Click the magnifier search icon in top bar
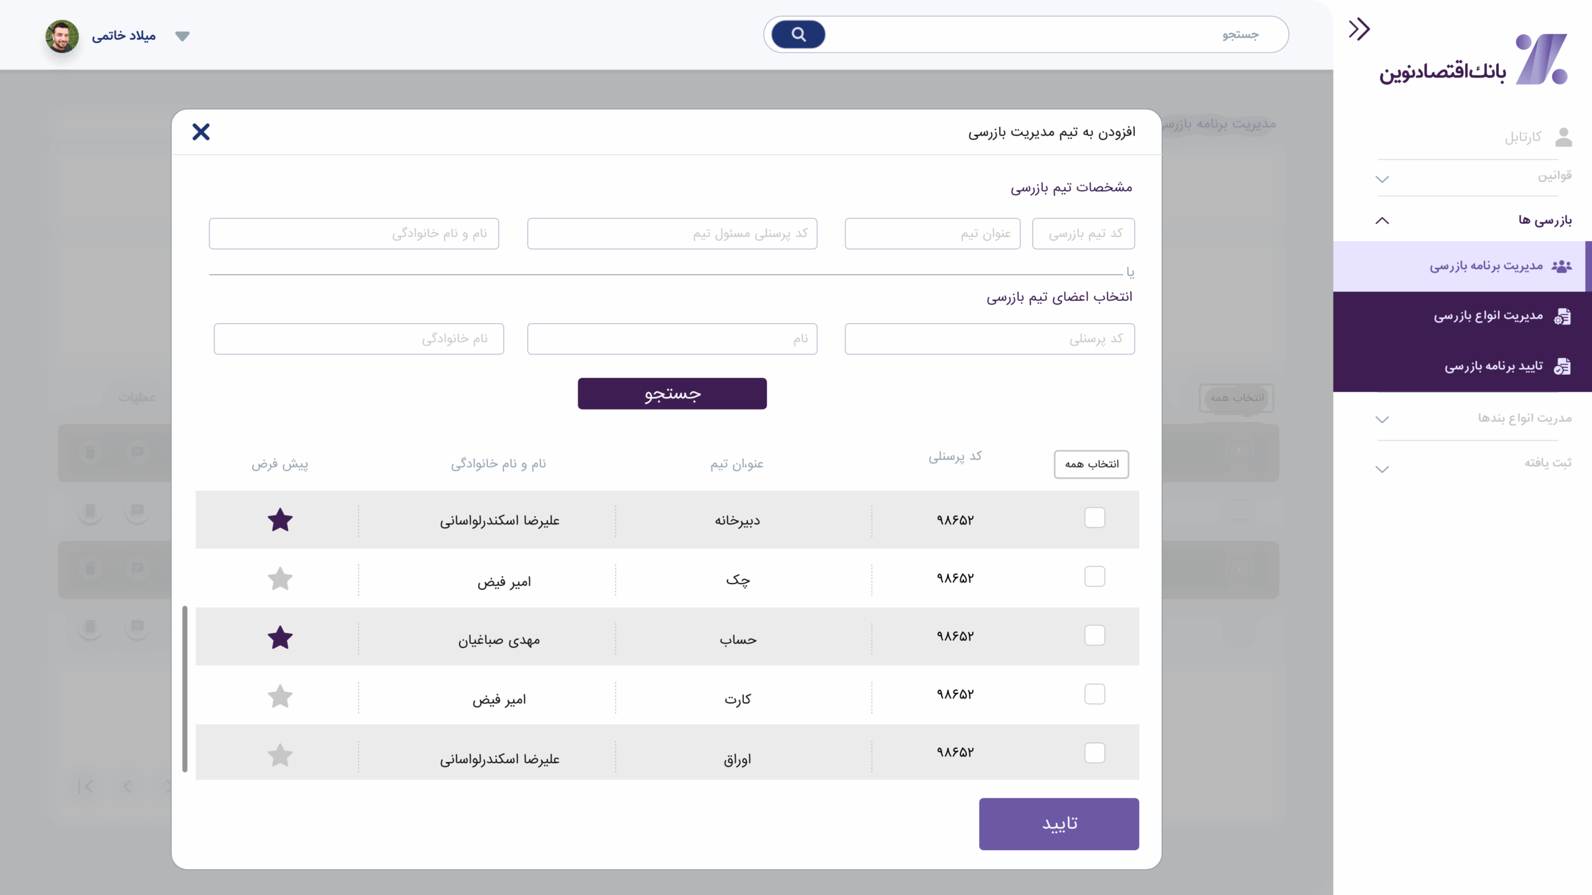This screenshot has height=895, width=1592. click(x=798, y=35)
